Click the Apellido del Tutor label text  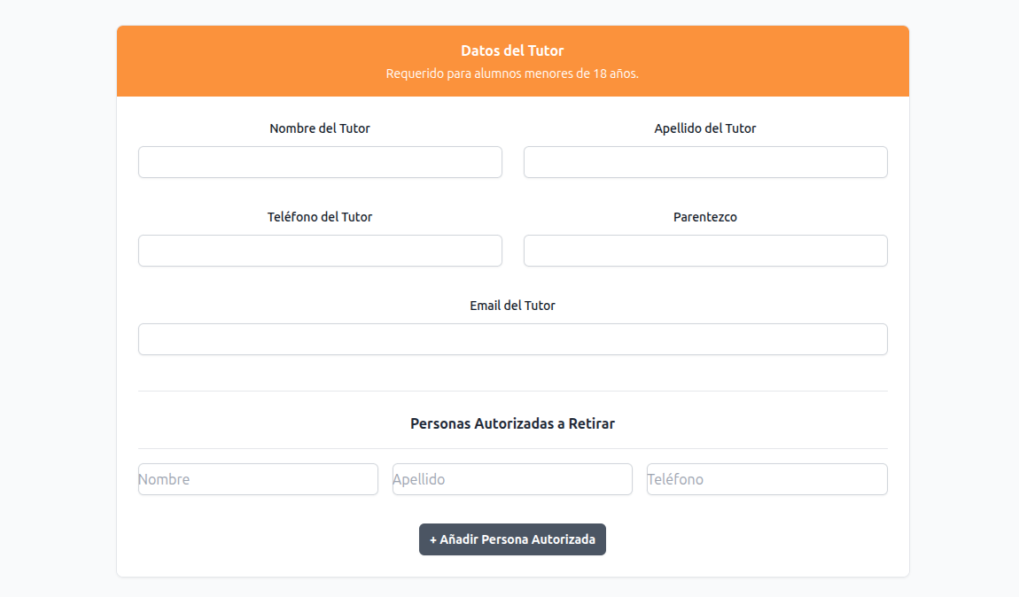tap(704, 128)
